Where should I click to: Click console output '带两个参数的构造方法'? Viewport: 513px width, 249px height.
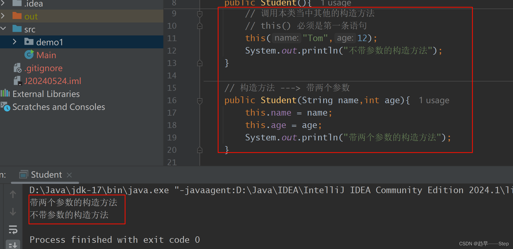(73, 202)
